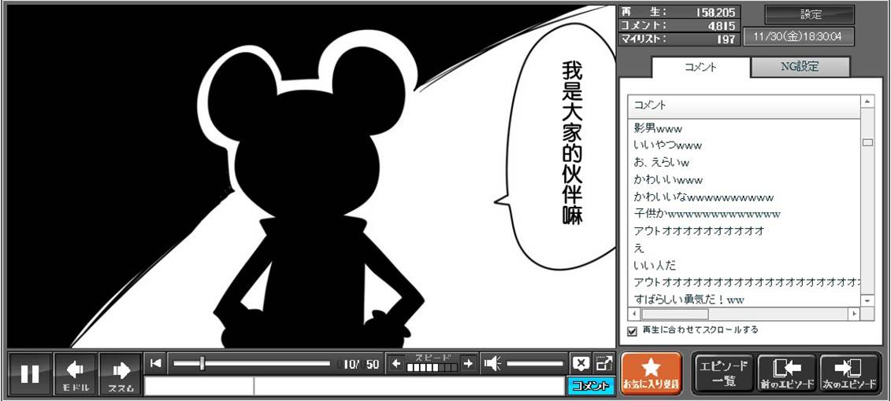Mute audio via the speaker icon
This screenshot has height=401, width=891.
[x=493, y=363]
